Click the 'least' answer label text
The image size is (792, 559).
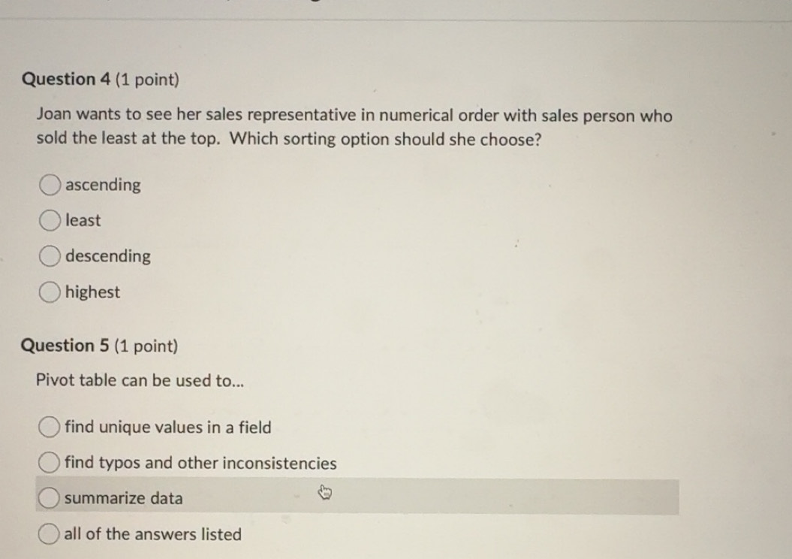(x=83, y=221)
